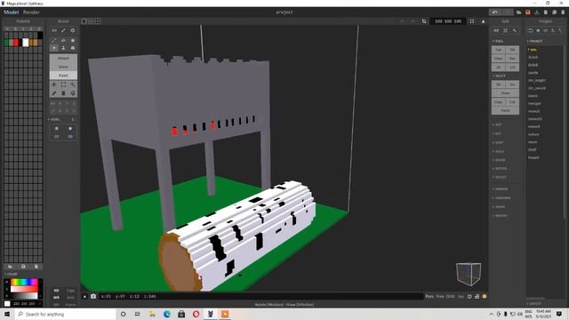The image size is (569, 320).
Task: Switch camera to Pers mode
Action: click(429, 296)
